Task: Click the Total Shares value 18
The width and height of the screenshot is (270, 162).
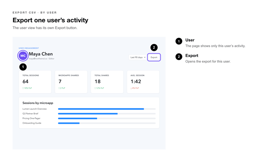Action: [x=98, y=81]
